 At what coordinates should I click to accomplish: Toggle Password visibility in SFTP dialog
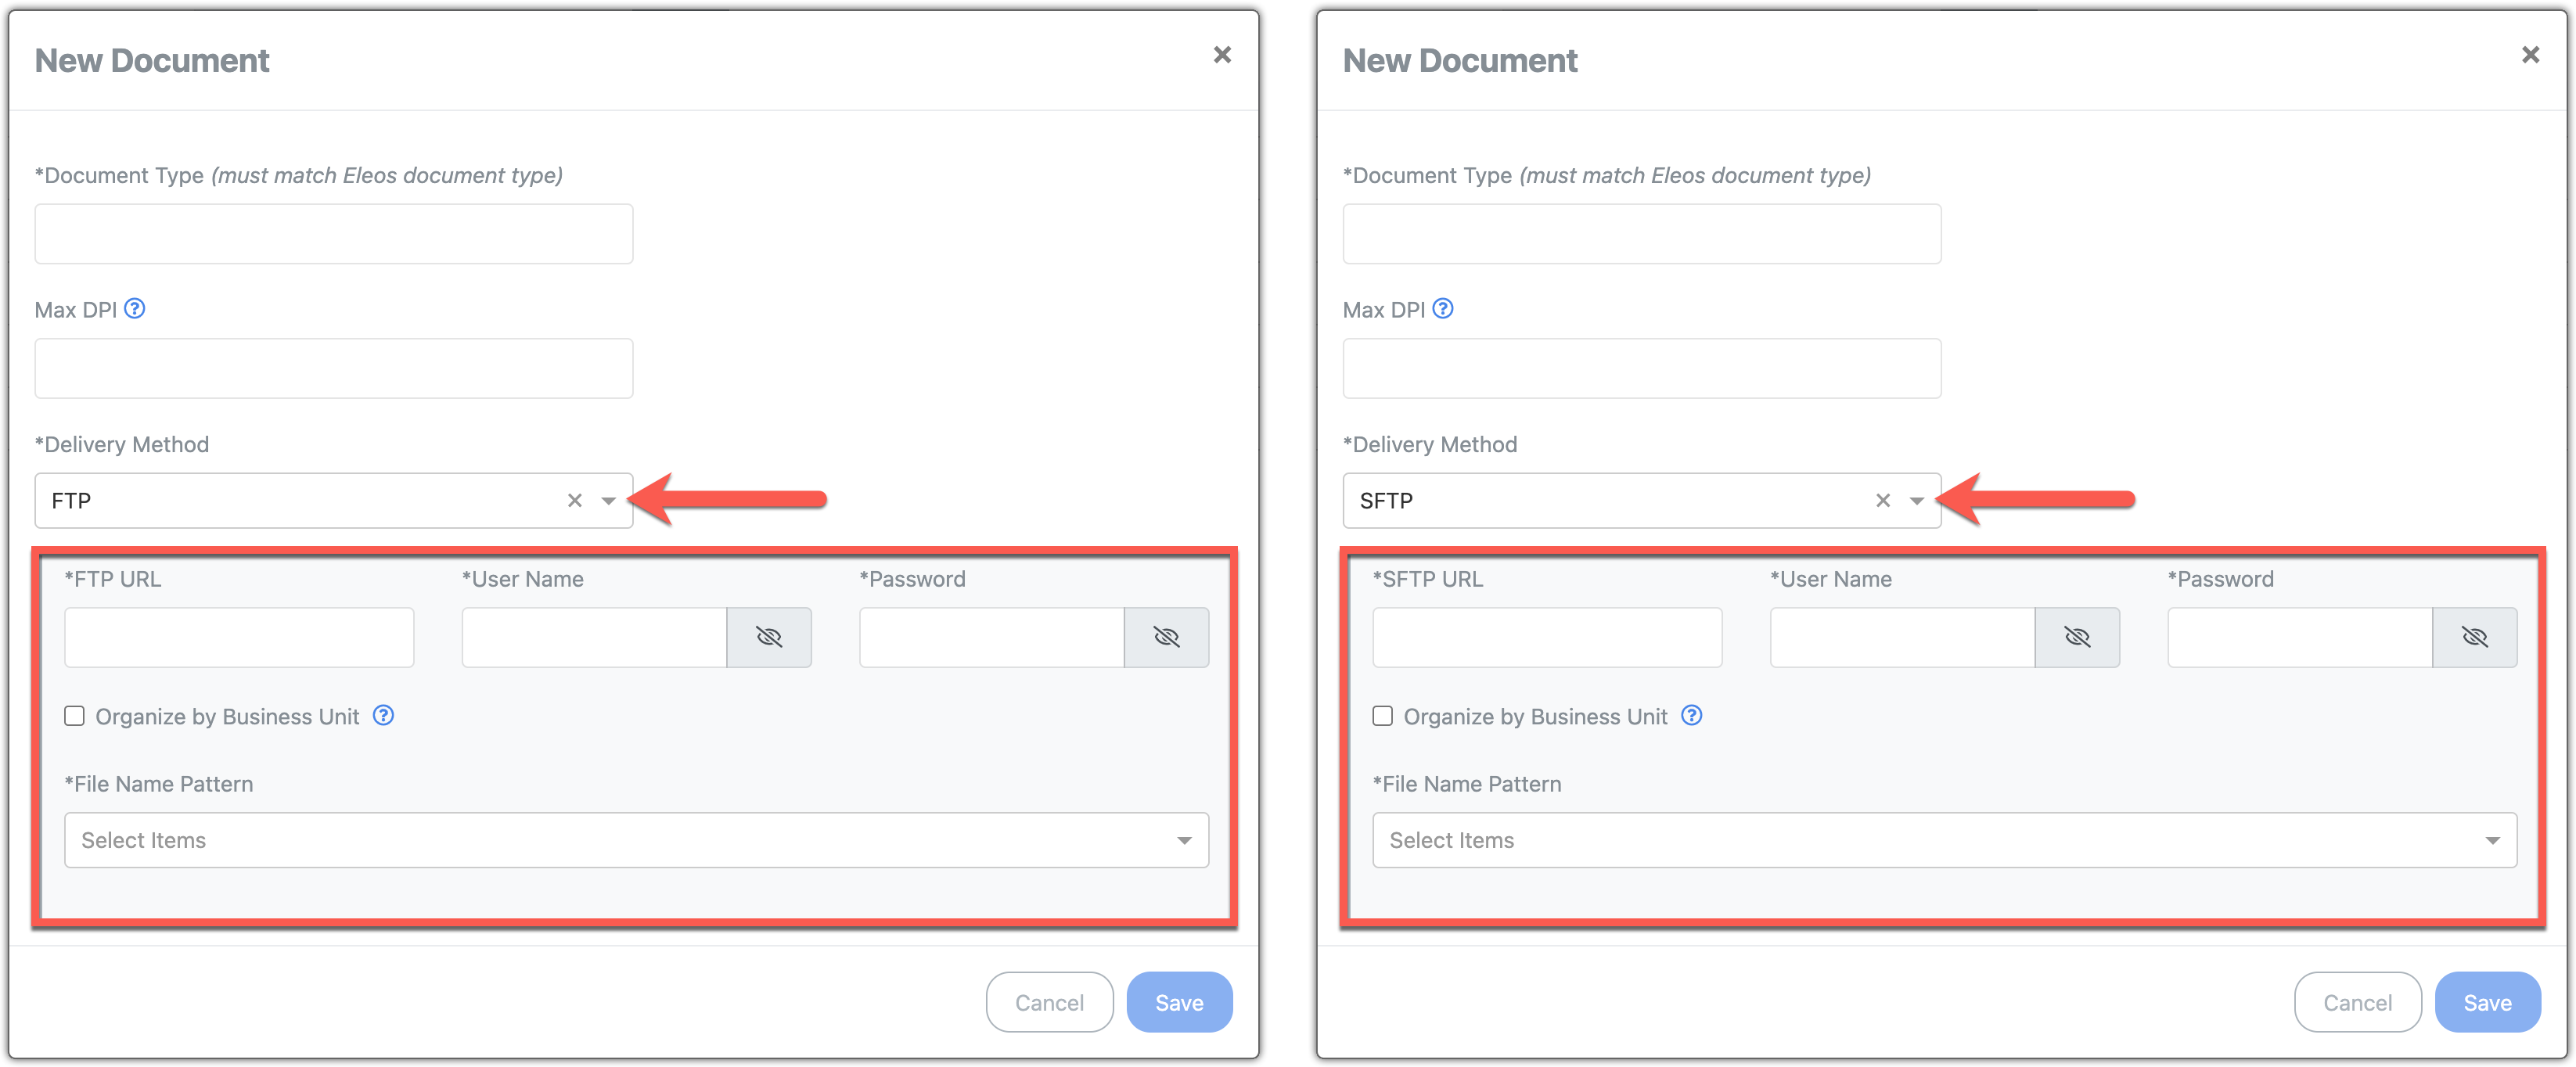(2474, 637)
